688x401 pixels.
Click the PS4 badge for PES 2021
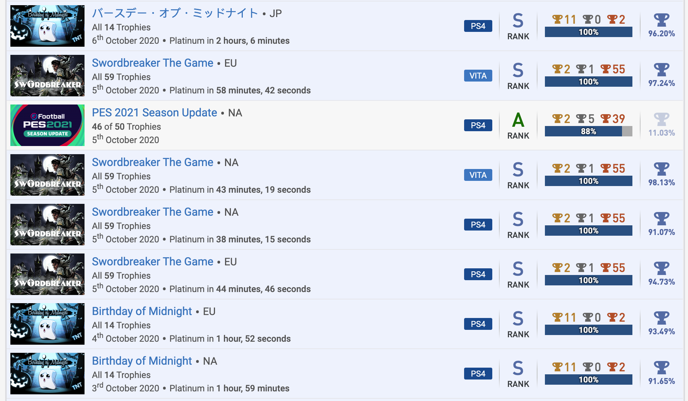point(478,125)
